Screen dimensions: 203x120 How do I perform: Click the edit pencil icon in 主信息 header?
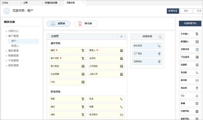(x=121, y=36)
